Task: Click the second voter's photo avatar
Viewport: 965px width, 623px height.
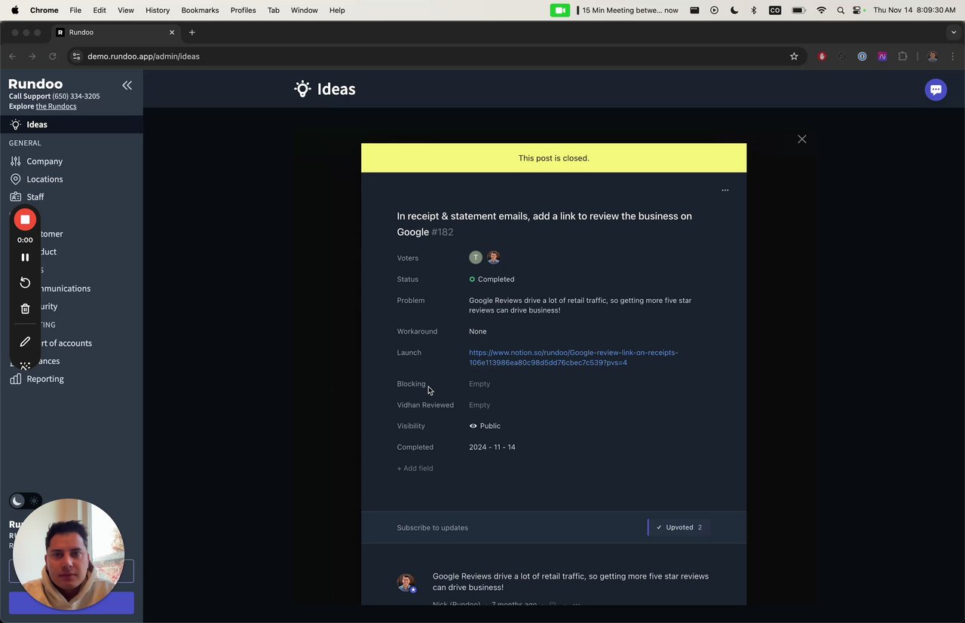Action: click(493, 258)
